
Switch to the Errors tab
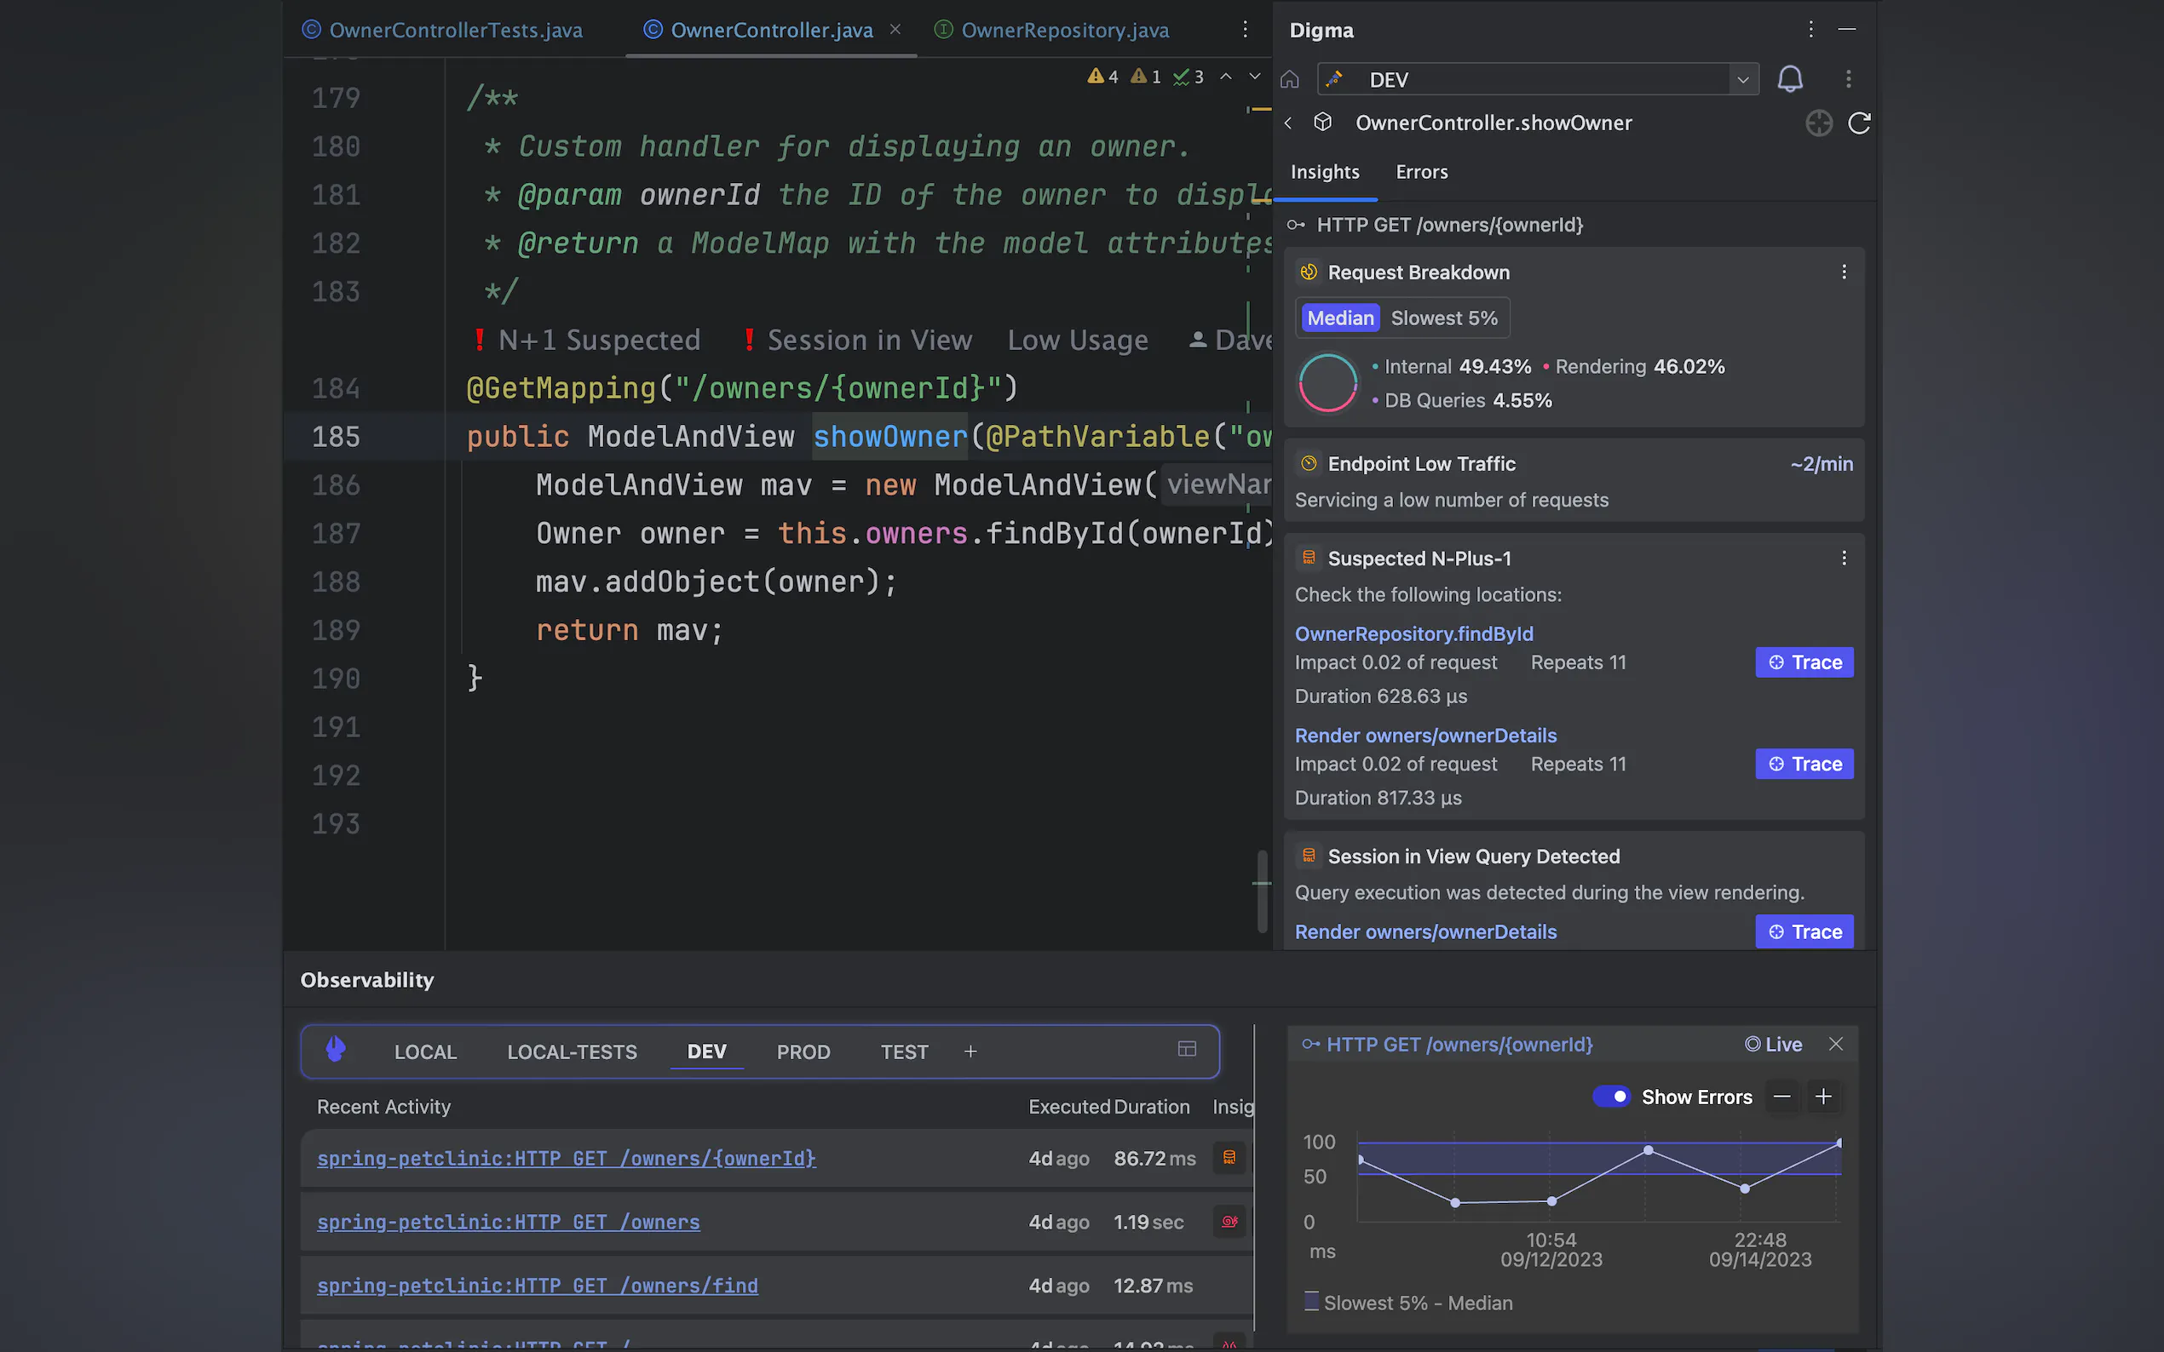[x=1420, y=172]
